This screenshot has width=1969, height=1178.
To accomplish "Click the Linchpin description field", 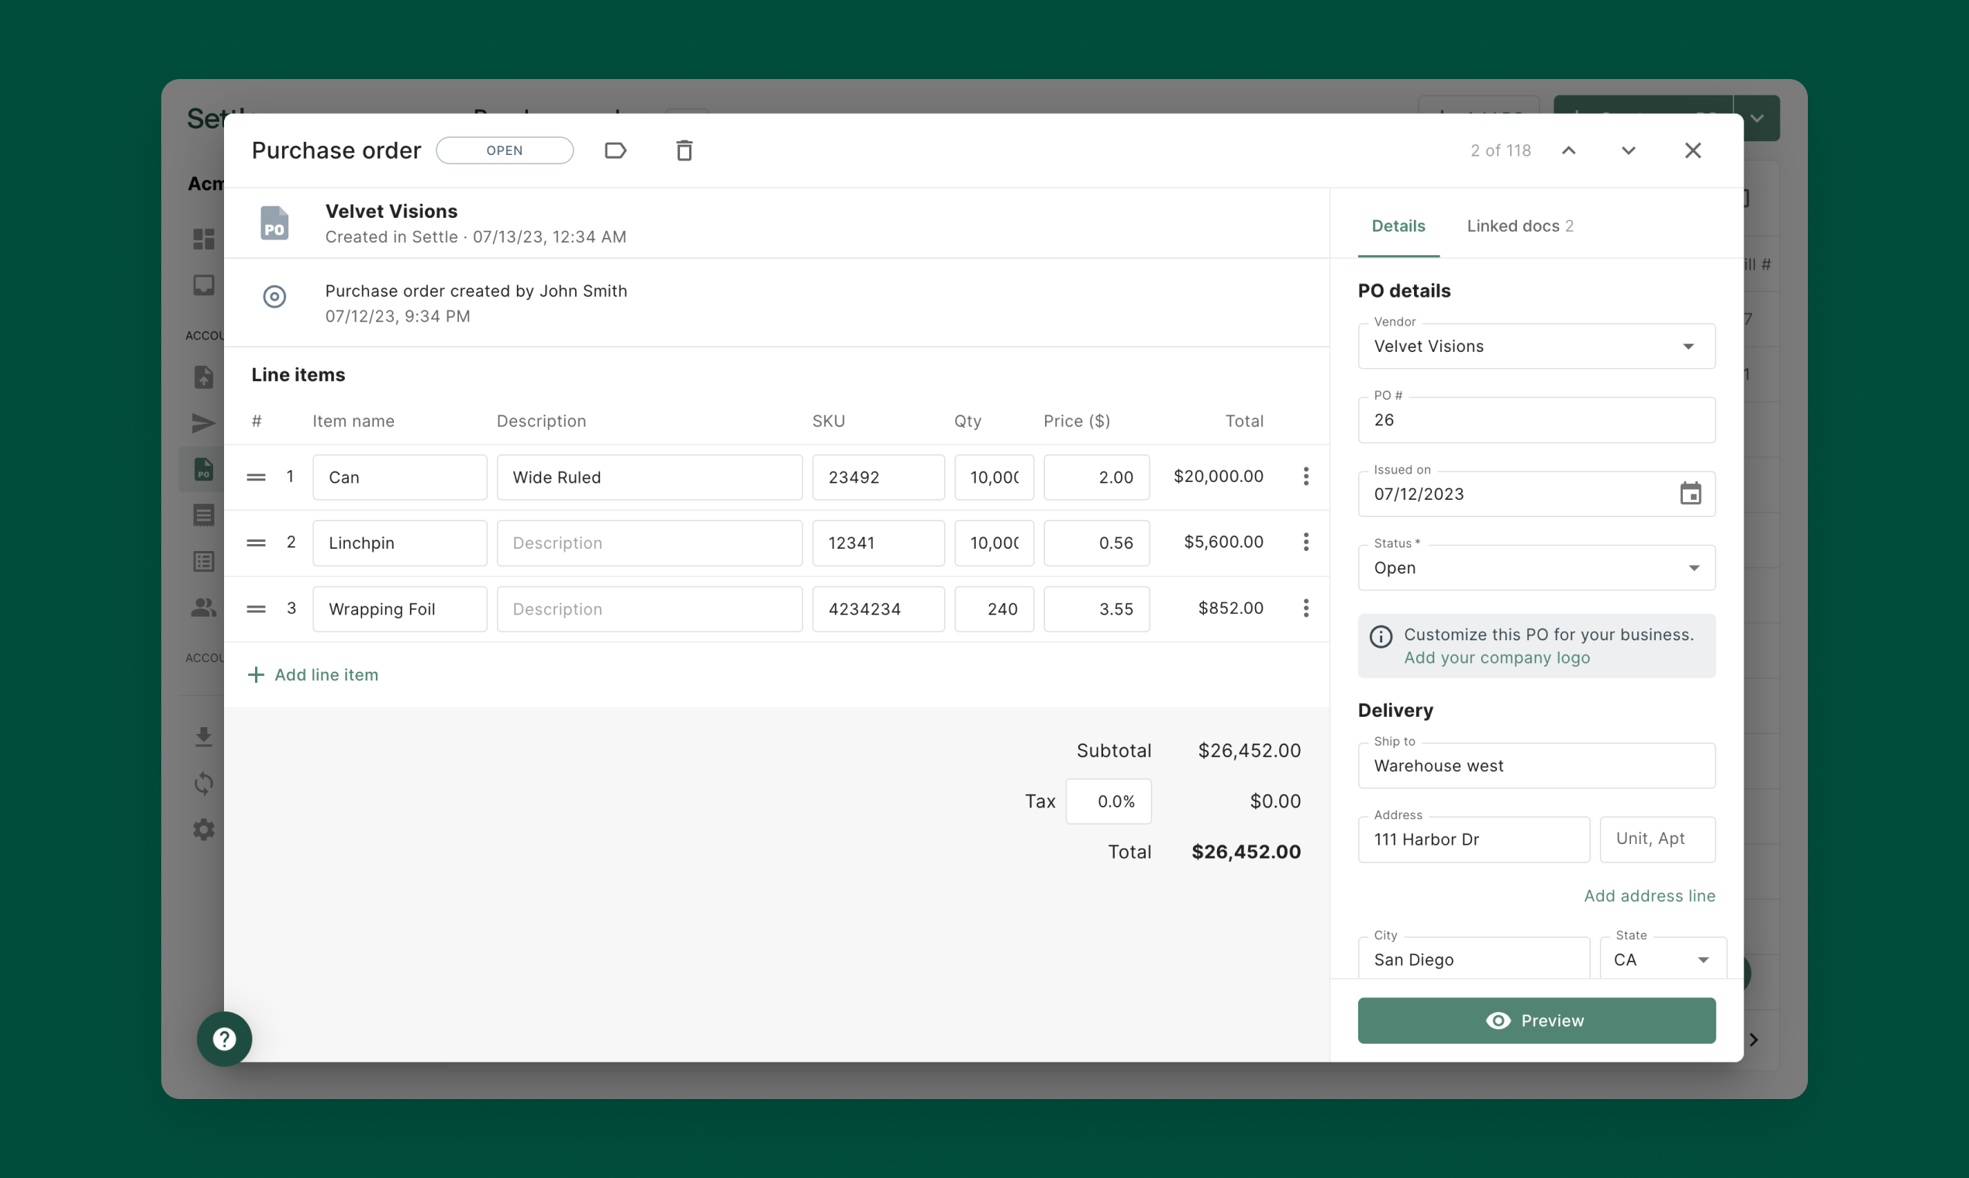I will click(650, 543).
